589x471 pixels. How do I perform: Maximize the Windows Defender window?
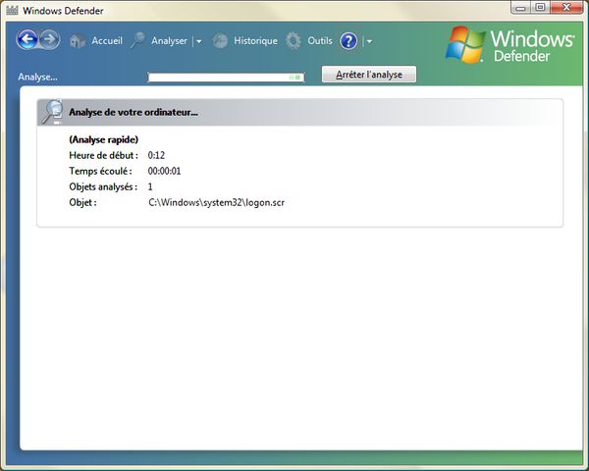(540, 9)
